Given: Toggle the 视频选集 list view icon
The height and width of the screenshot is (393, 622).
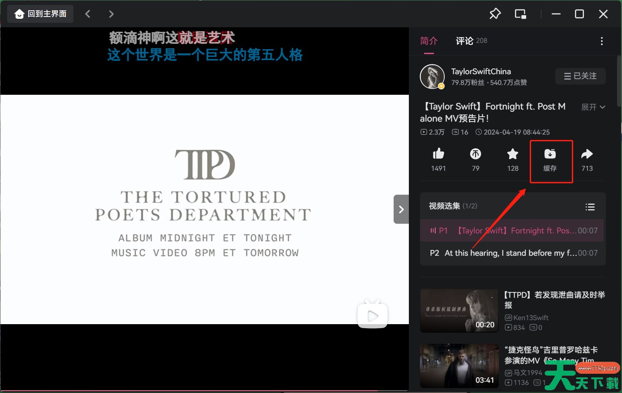Looking at the screenshot, I should tap(590, 207).
